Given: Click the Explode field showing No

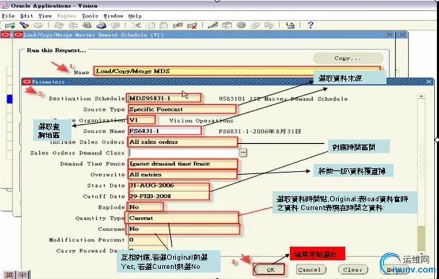Looking at the screenshot, I should tap(145, 207).
